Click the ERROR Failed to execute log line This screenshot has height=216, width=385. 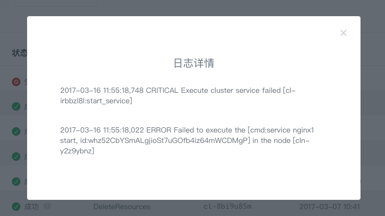click(187, 140)
